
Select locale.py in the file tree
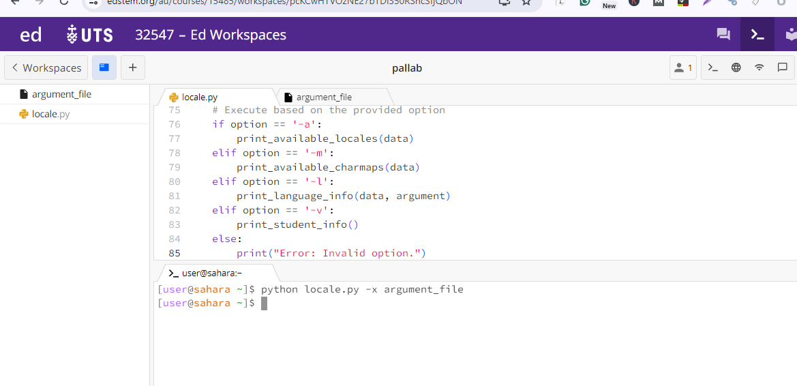[x=75, y=114]
